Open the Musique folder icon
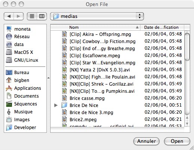Screen dimensions: 194x150 pos(9,112)
